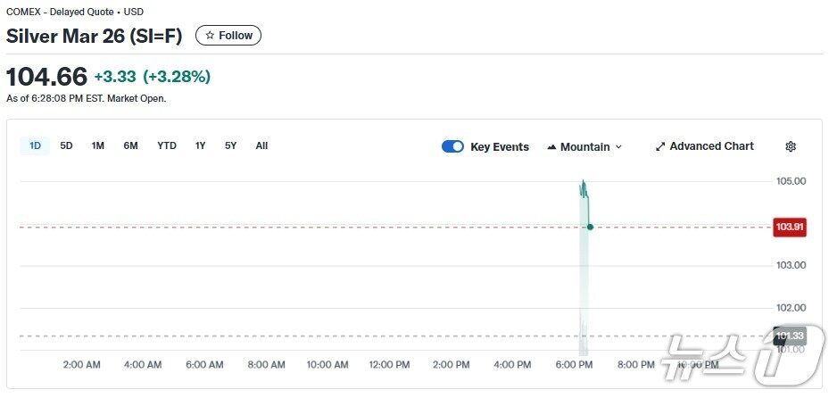Switch to the 5D time range

[66, 145]
